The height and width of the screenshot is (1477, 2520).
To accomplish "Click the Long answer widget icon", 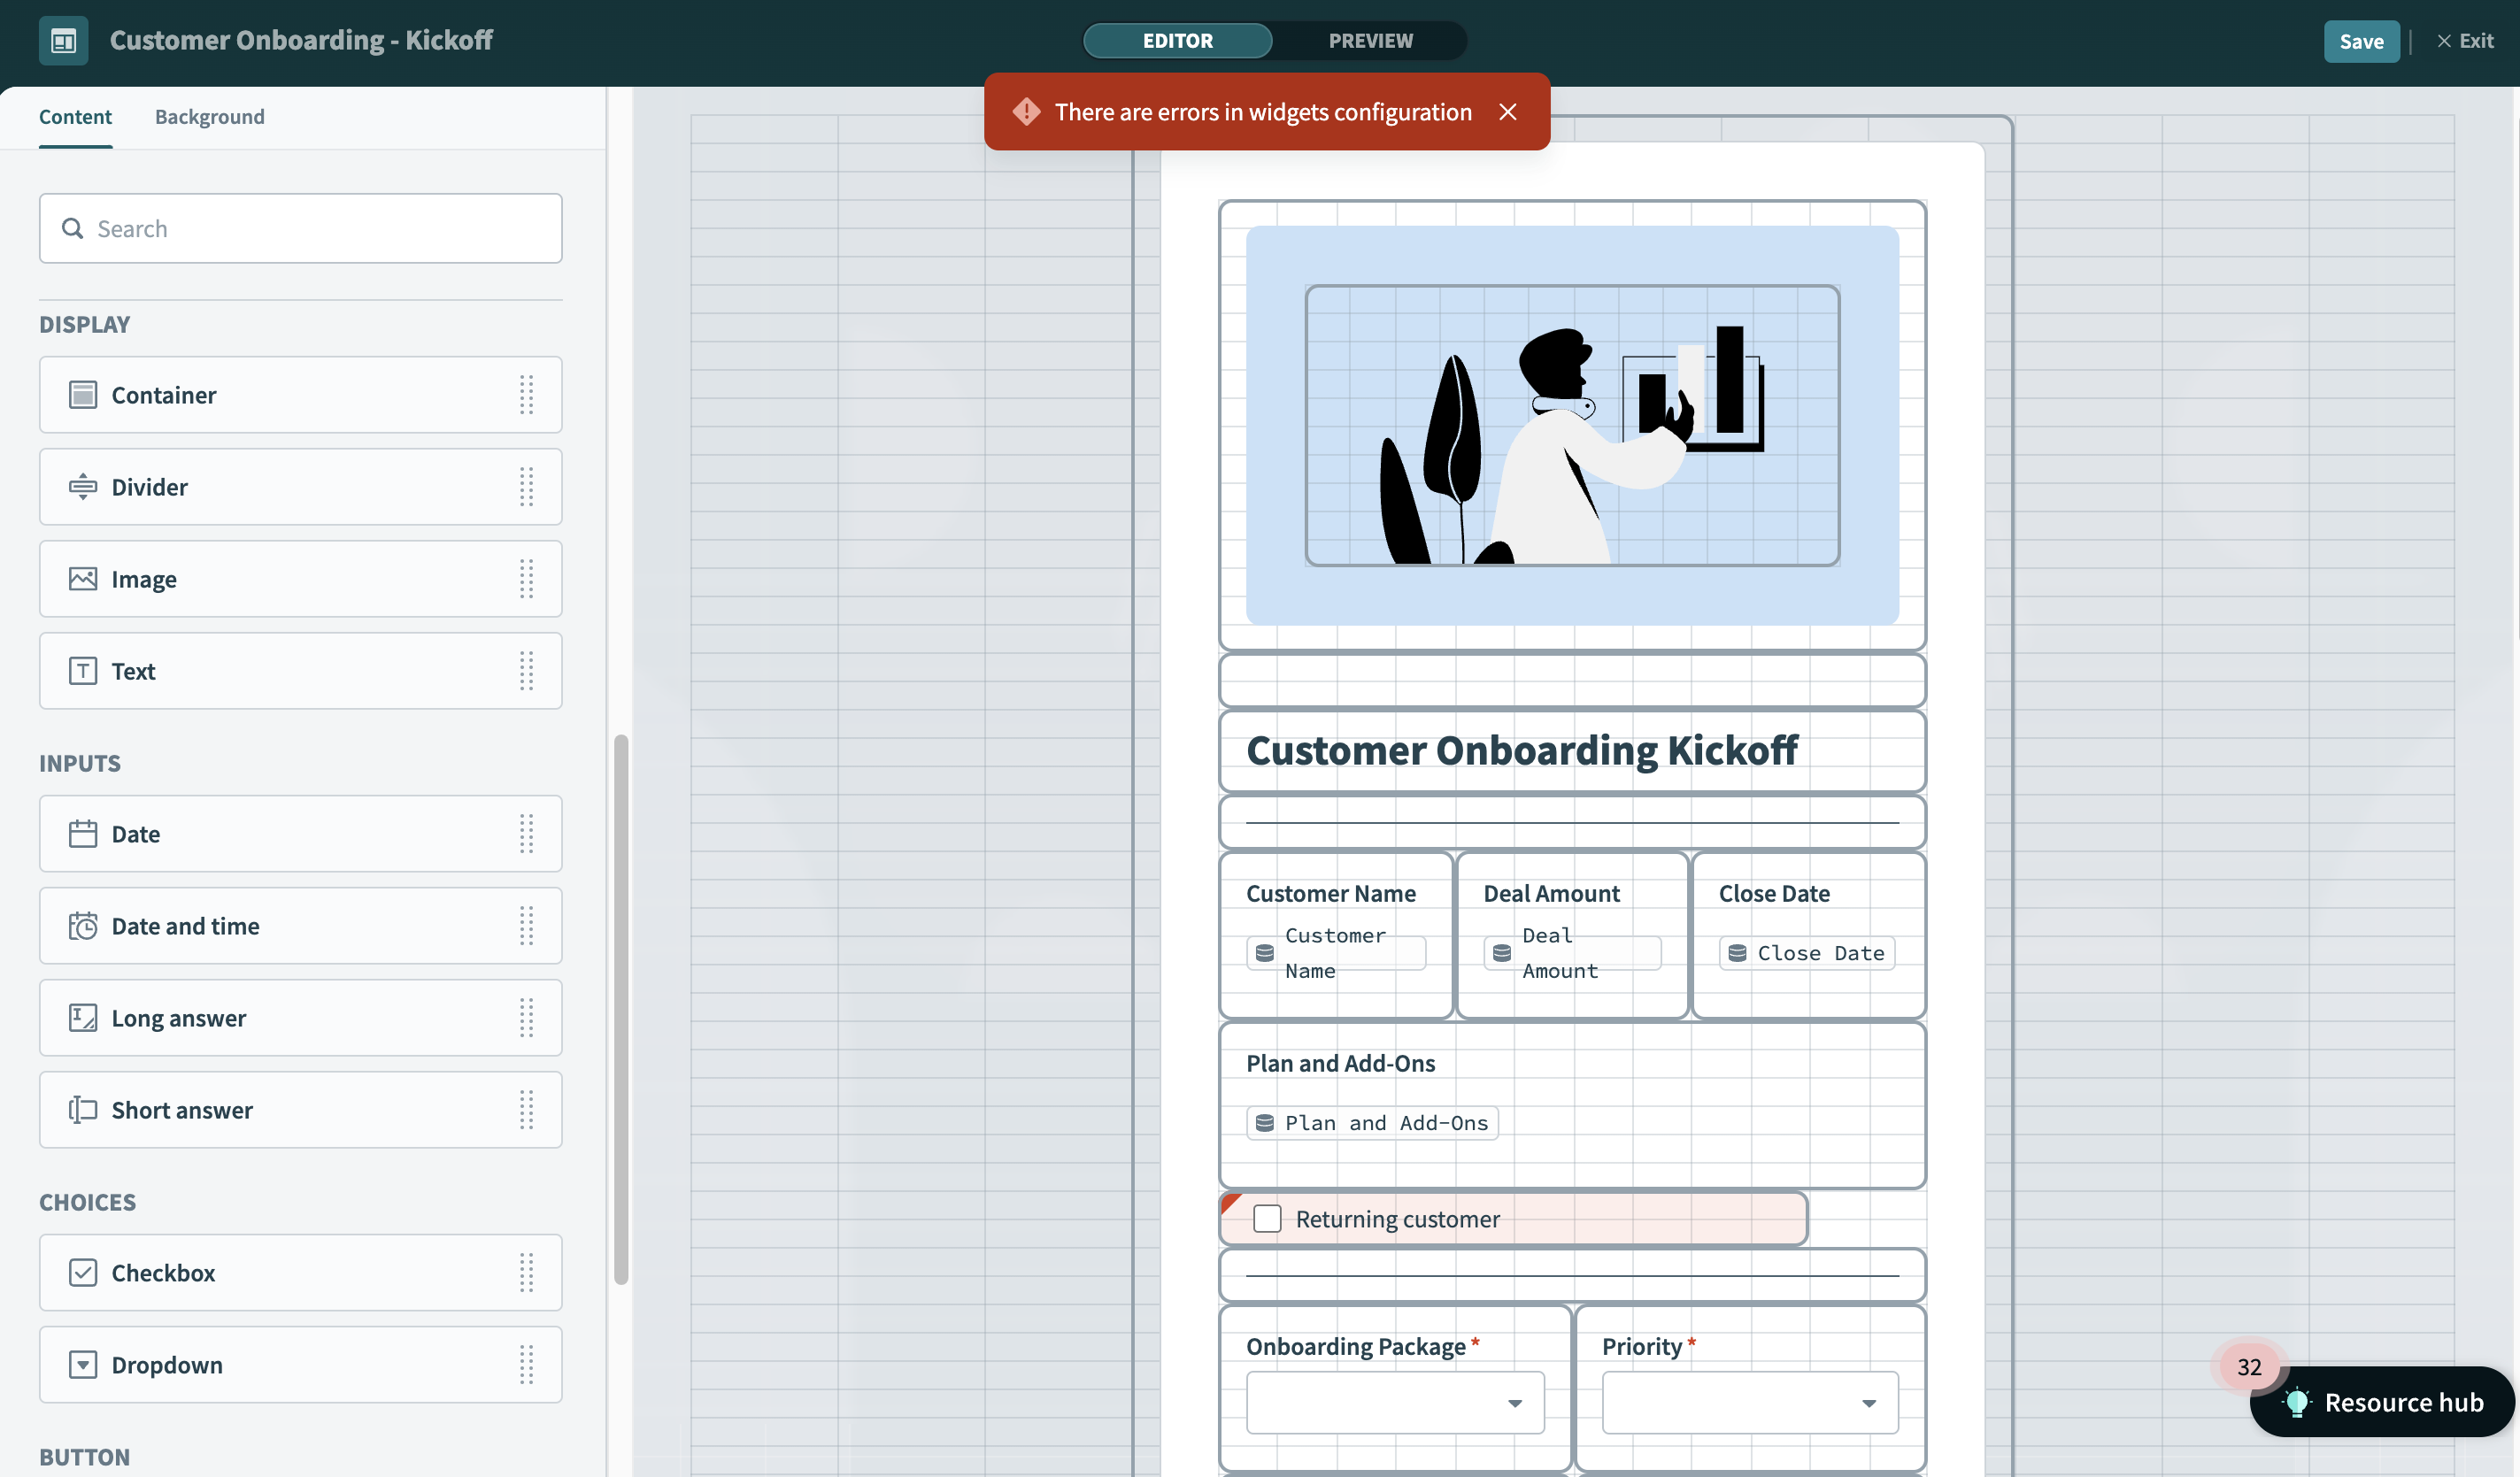I will coord(83,1018).
